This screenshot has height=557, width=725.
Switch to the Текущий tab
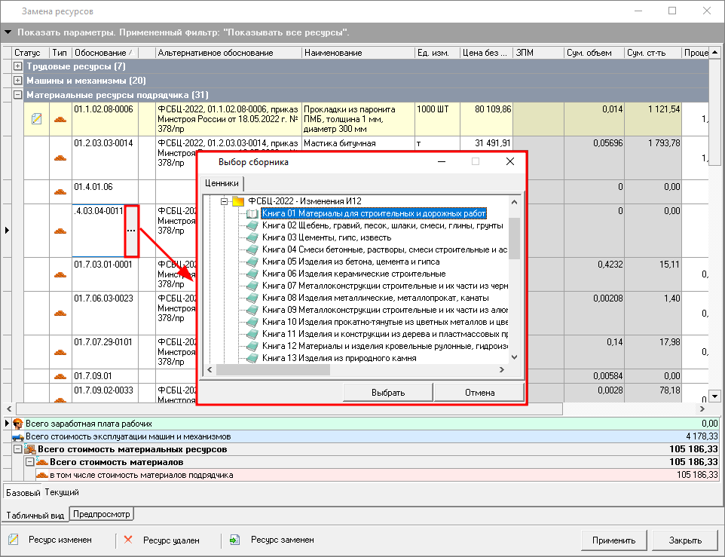(62, 492)
